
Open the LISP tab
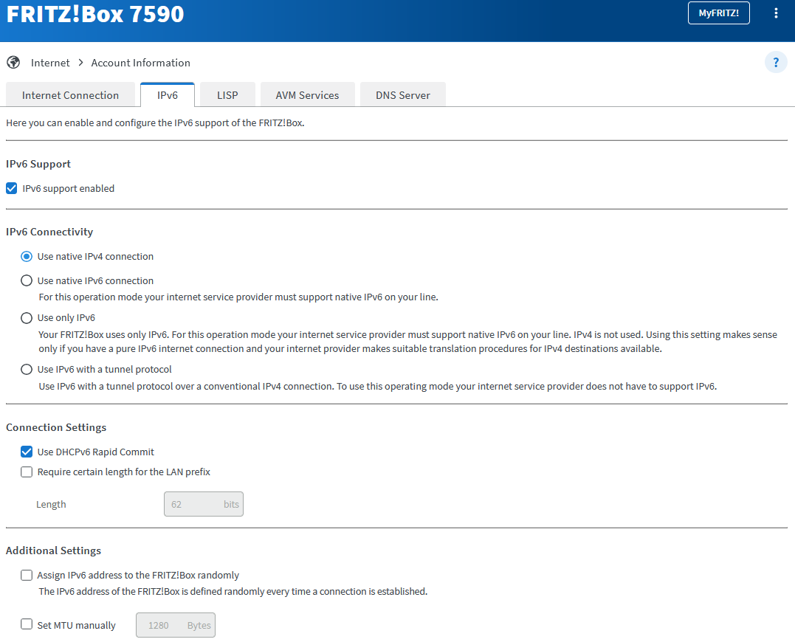tap(227, 94)
